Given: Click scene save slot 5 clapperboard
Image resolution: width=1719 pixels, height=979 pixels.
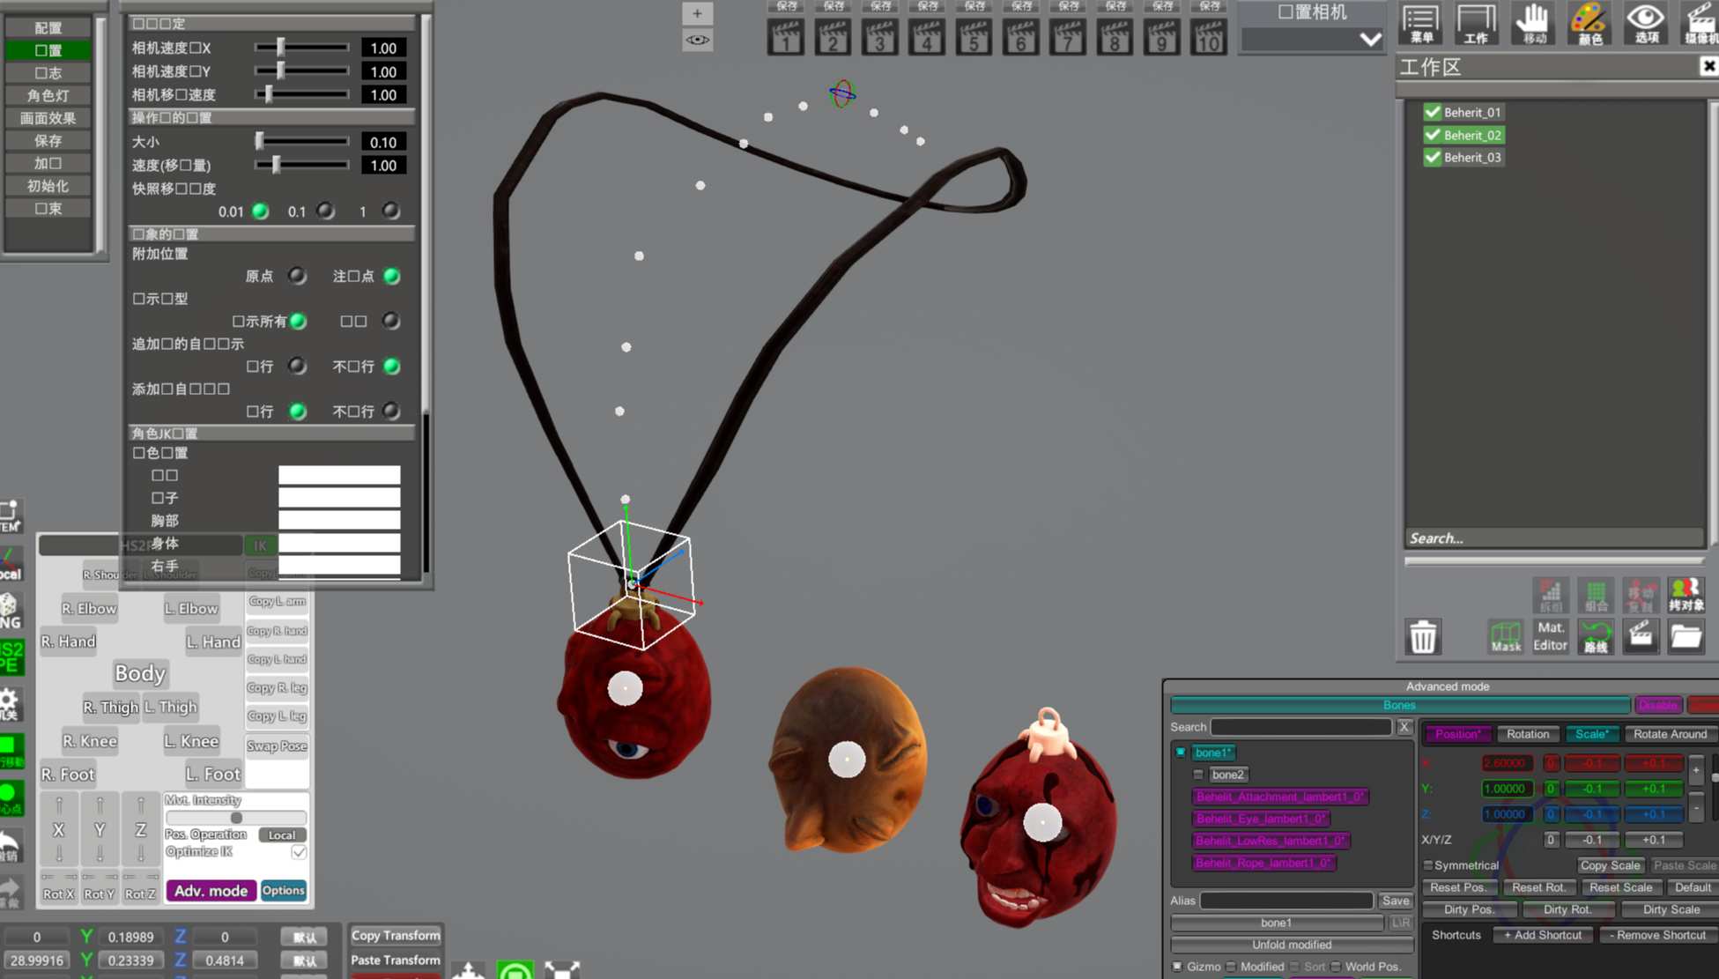Looking at the screenshot, I should tap(974, 38).
